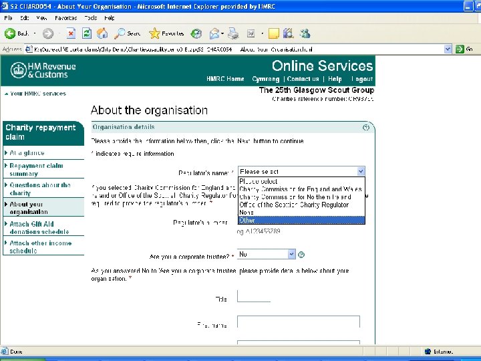Screen dimensions: 481x361
Task: Open the Research book icon
Action: coord(288,33)
